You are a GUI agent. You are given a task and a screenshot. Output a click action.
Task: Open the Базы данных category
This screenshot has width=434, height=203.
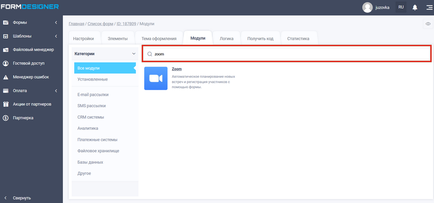pos(90,162)
